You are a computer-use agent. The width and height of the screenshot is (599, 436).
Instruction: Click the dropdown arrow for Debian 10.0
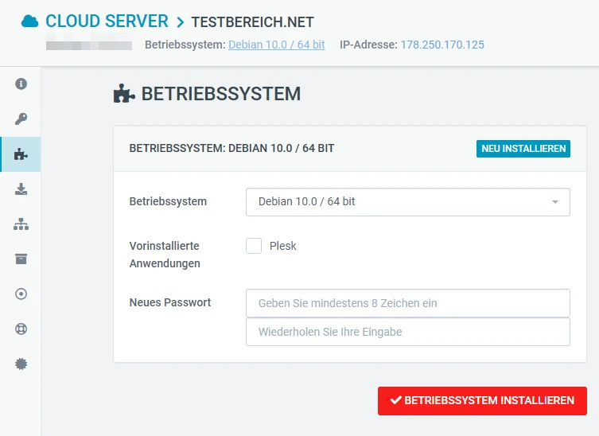(554, 202)
